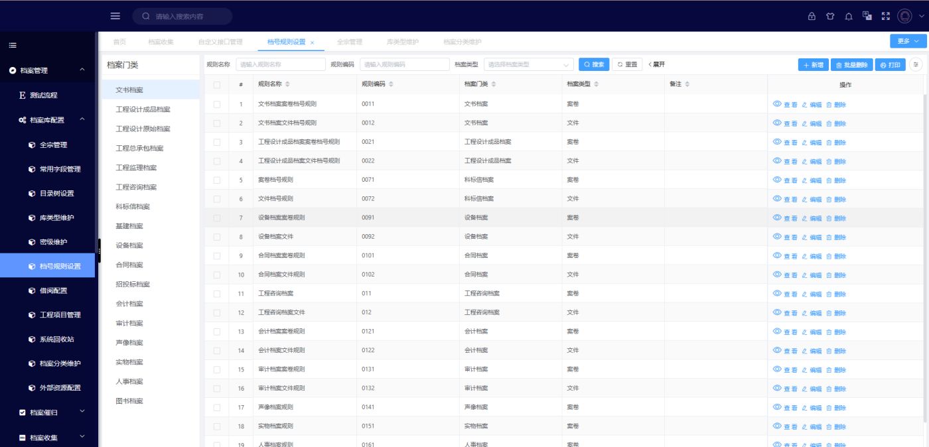Click the 搜索 button
This screenshot has width=929, height=447.
click(x=594, y=64)
